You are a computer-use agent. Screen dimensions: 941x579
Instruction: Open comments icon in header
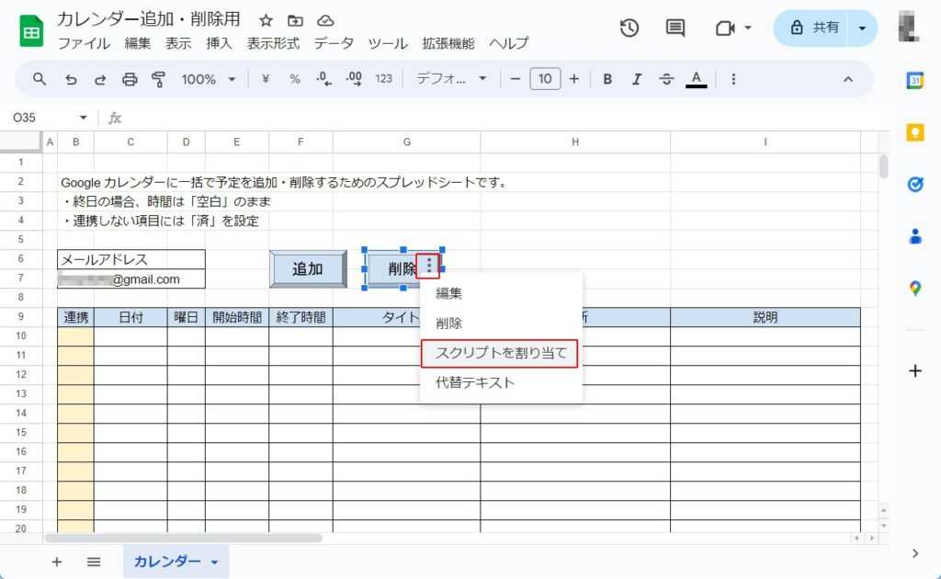tap(675, 28)
